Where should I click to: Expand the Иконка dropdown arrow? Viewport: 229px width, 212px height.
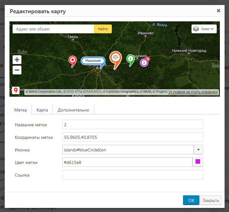198,149
